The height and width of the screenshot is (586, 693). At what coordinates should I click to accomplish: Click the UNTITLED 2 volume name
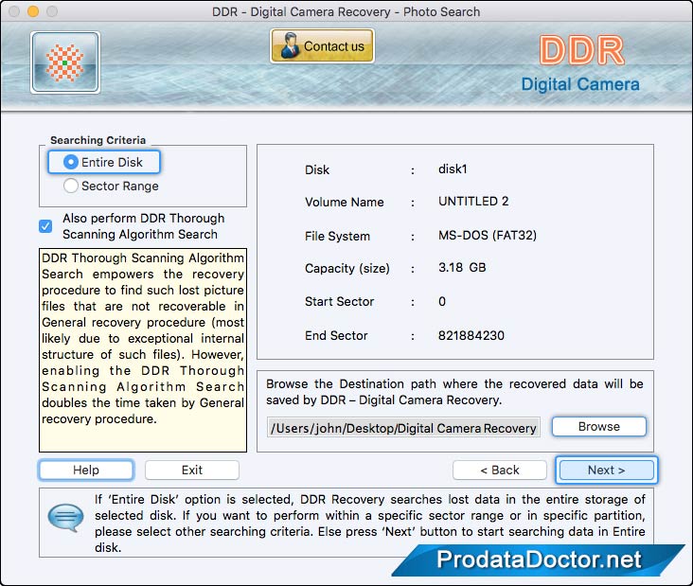473,202
